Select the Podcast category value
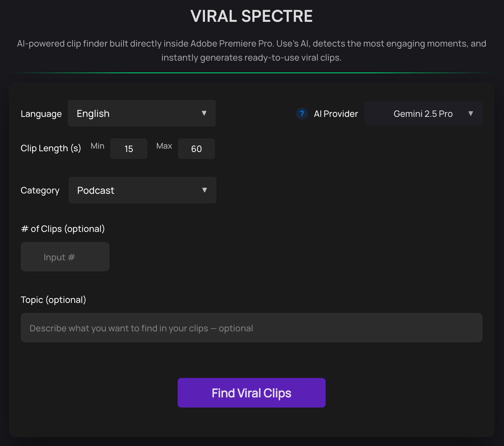 point(95,190)
